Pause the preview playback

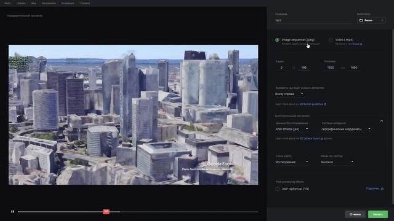(x=12, y=212)
